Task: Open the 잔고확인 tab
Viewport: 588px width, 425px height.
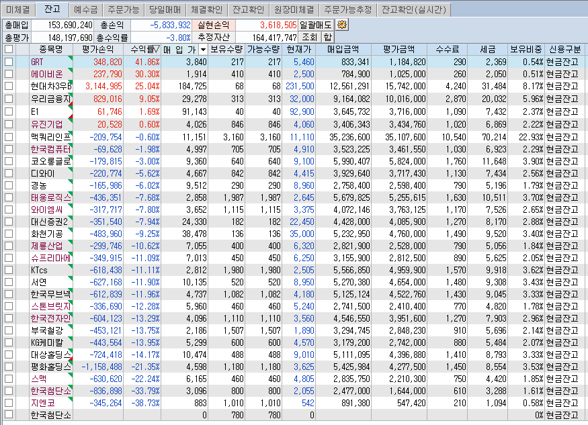Action: coord(248,9)
